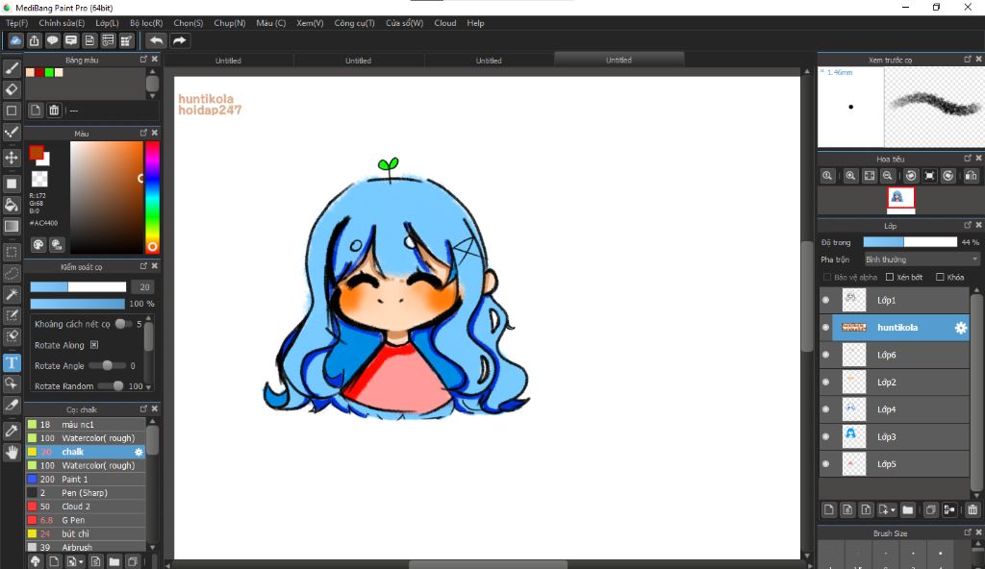
Task: Delete palette color with trash icon
Action: pyautogui.click(x=54, y=111)
